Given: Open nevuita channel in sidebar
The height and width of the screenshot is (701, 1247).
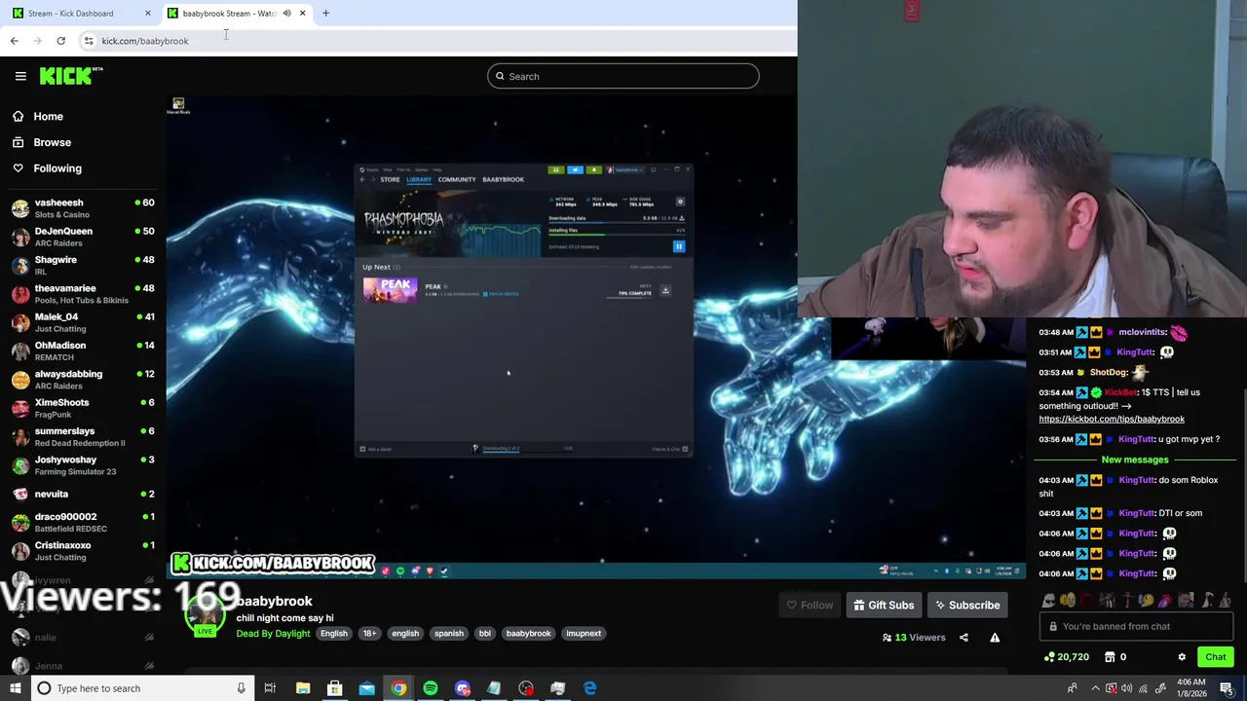Looking at the screenshot, I should pos(83,494).
